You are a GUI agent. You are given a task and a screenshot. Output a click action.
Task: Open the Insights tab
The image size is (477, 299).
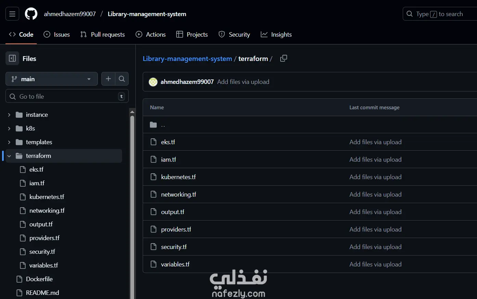pyautogui.click(x=276, y=35)
